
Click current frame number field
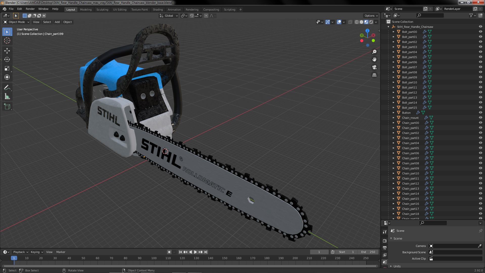(319, 252)
